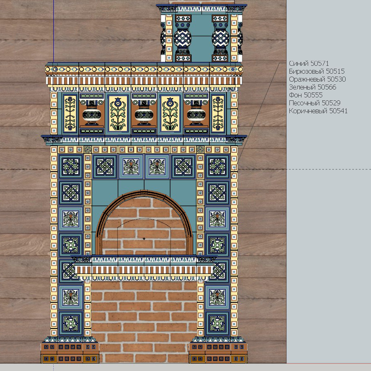The width and height of the screenshot is (371, 371).
Task: Select the 'Бирюзовый 50515' color label
Action: [x=316, y=71]
